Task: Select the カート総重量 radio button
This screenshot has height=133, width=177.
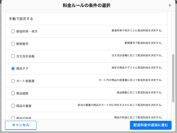Action: click(x=13, y=81)
